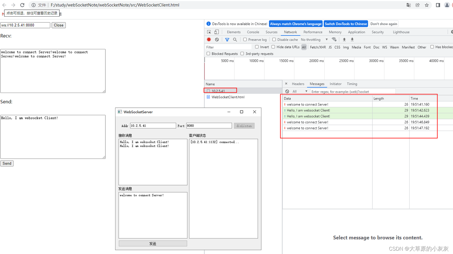Enable the 3rd-party requests checkbox
Image resolution: width=453 pixels, height=254 pixels.
pos(242,54)
